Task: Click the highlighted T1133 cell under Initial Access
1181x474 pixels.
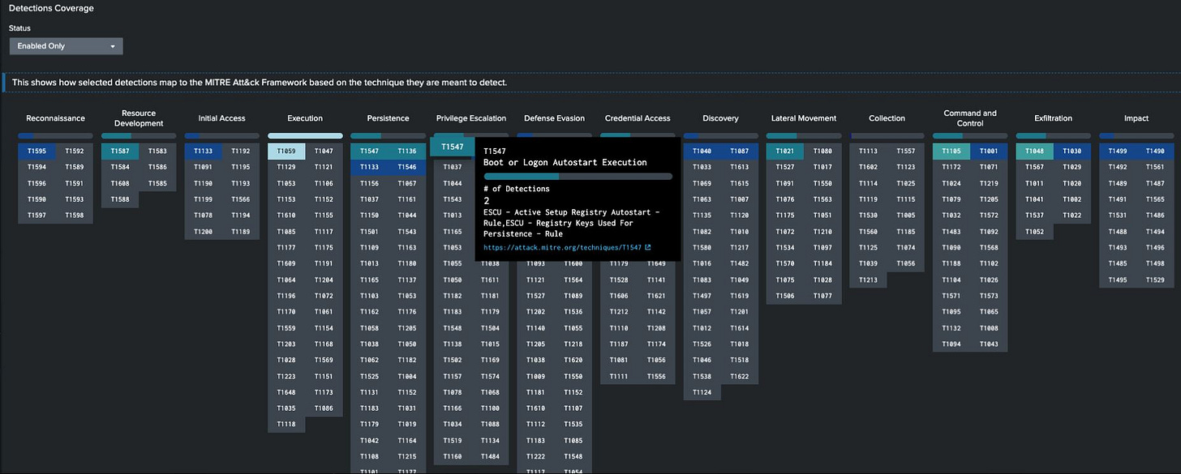Action: coord(204,151)
